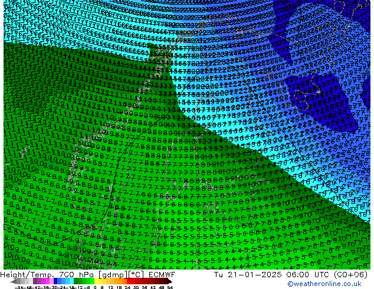374x289 pixels.
Task: Click the "Height/Temp. 700 hPa" chart title
Action: tap(47, 275)
